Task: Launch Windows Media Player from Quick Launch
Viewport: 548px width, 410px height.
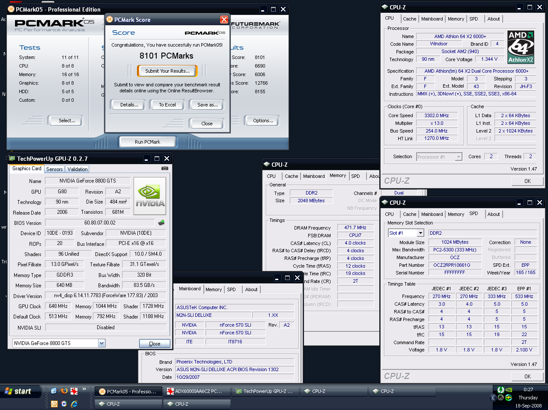Action: [64, 404]
